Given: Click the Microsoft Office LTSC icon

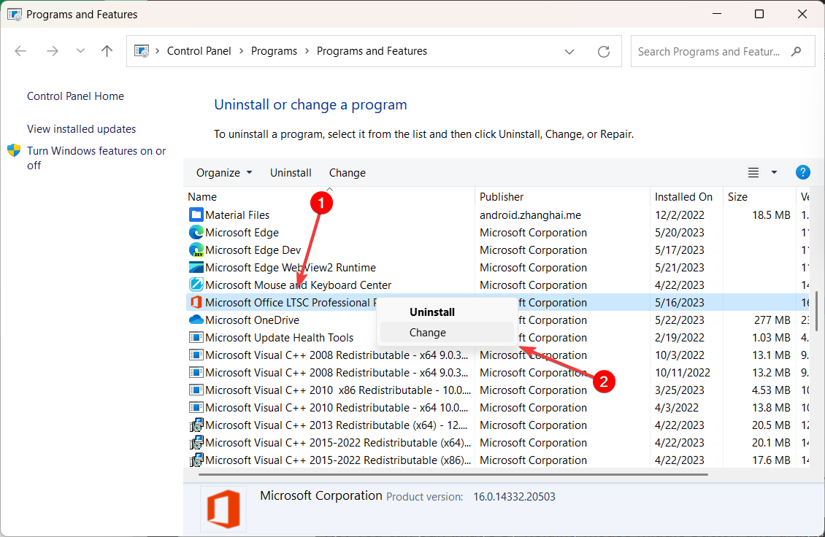Looking at the screenshot, I should [196, 302].
